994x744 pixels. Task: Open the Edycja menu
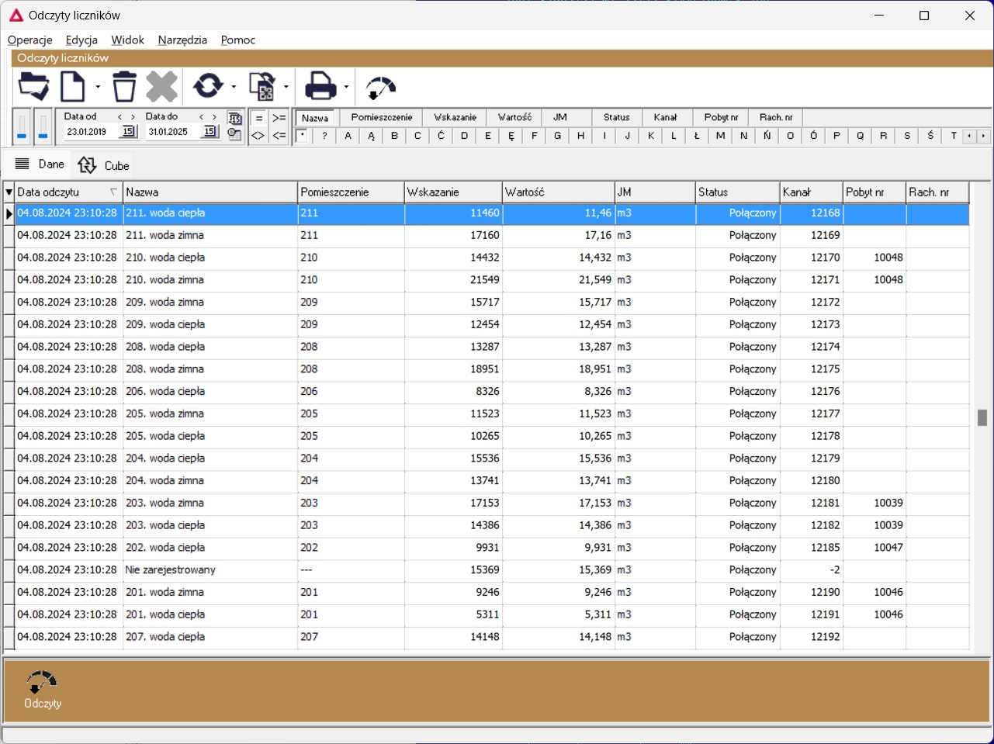click(x=81, y=40)
